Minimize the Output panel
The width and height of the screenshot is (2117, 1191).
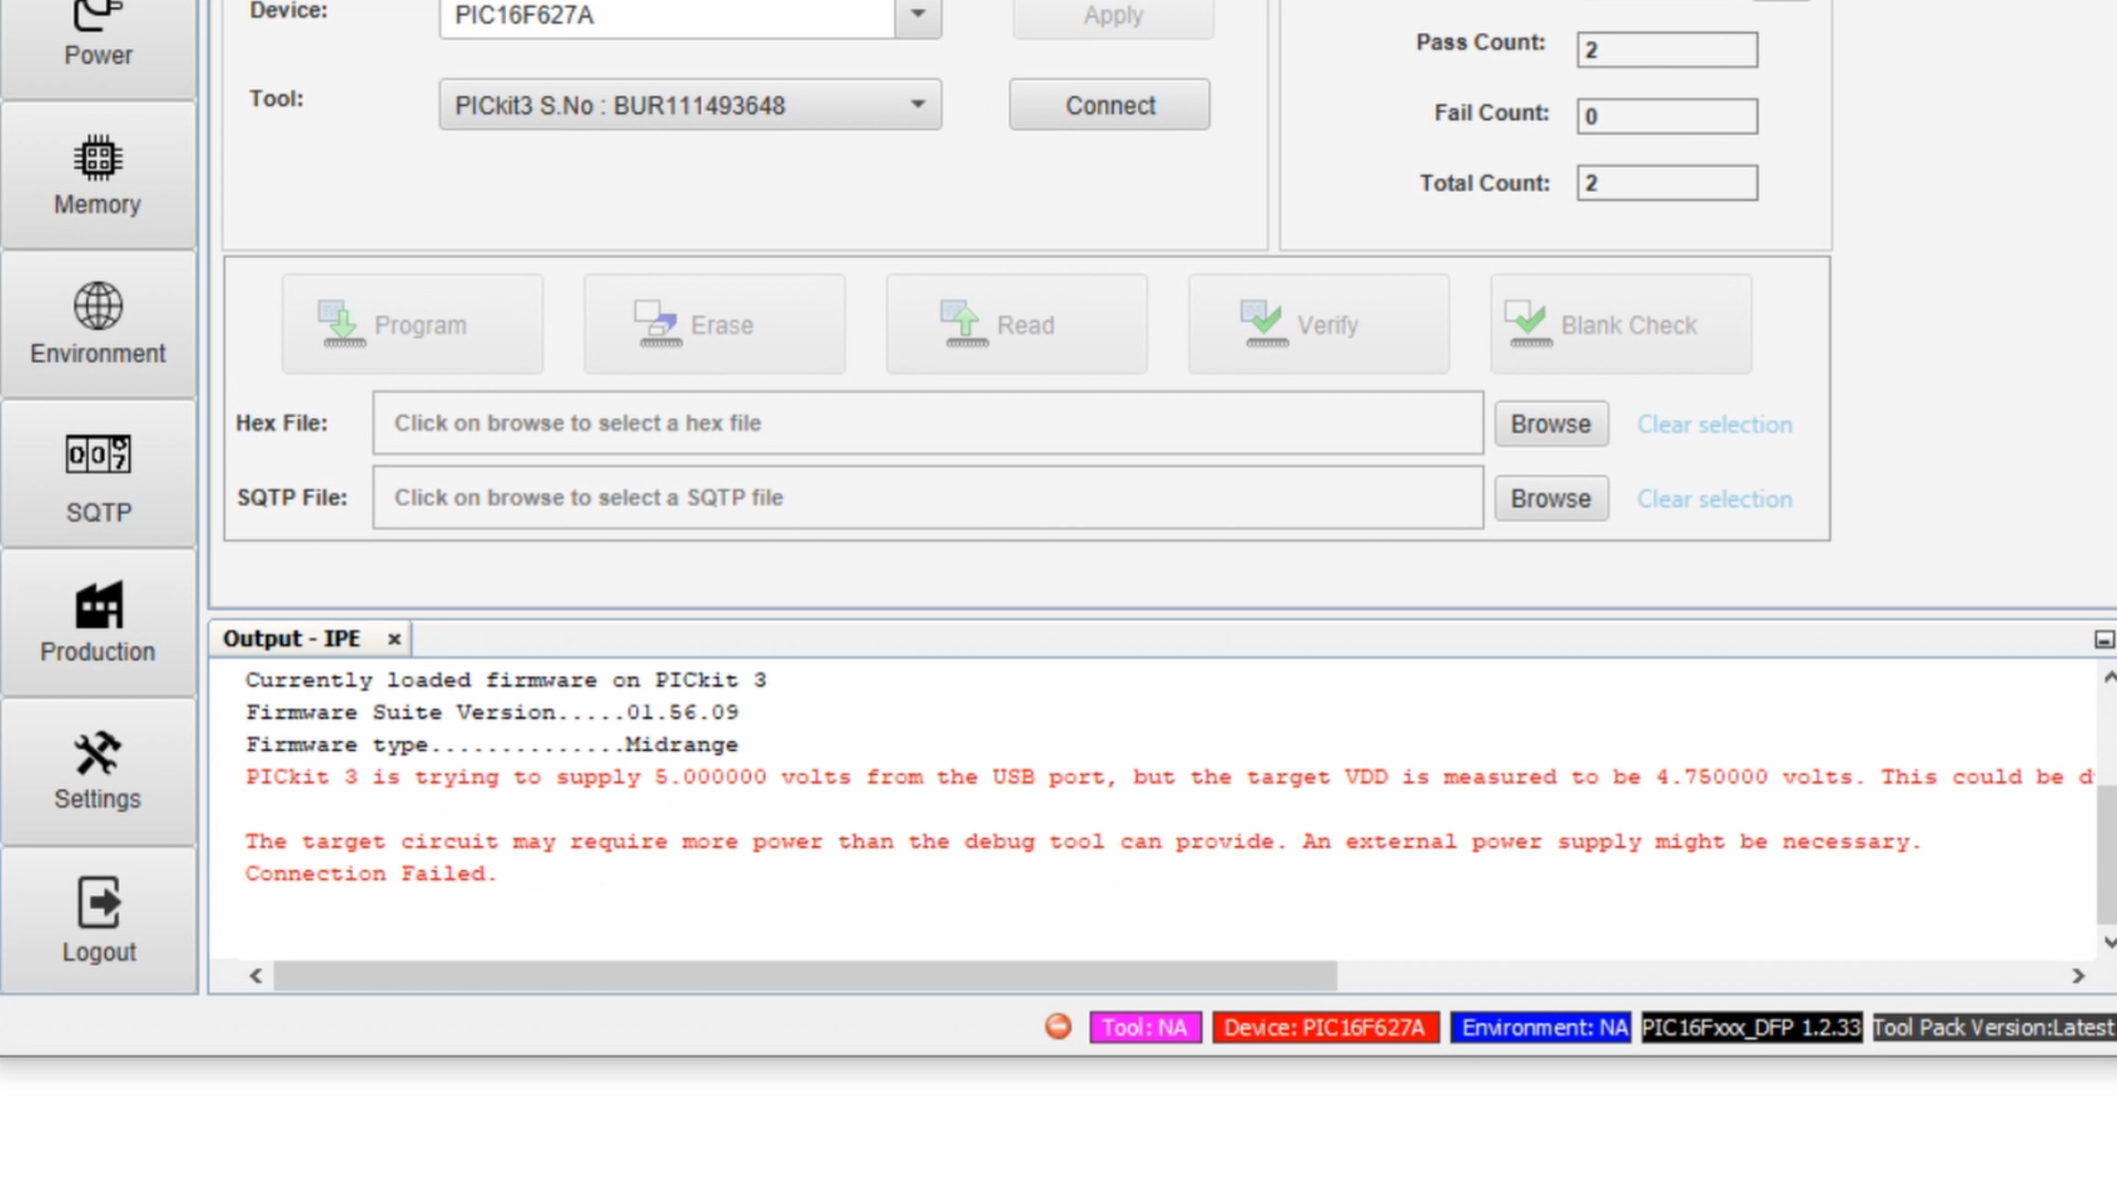point(2104,639)
